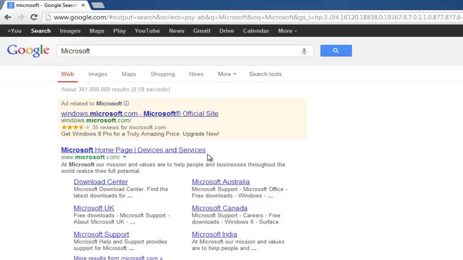Click the green www.microsoft.com/ URL

tap(90, 157)
